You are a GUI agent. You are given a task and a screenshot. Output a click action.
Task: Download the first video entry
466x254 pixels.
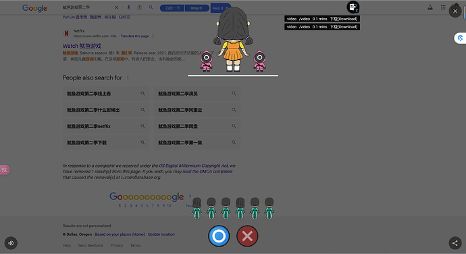343,19
